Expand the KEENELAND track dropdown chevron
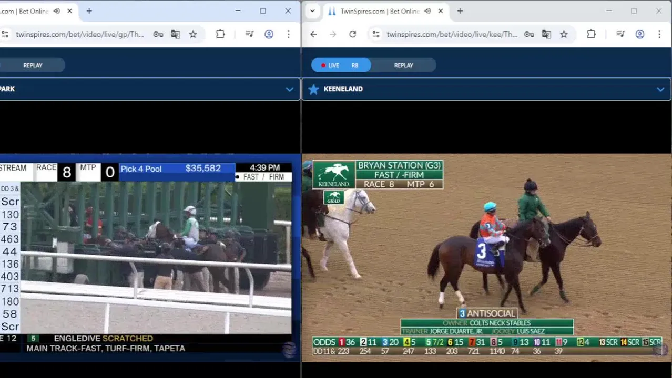Viewport: 672px width, 378px height. pyautogui.click(x=660, y=89)
